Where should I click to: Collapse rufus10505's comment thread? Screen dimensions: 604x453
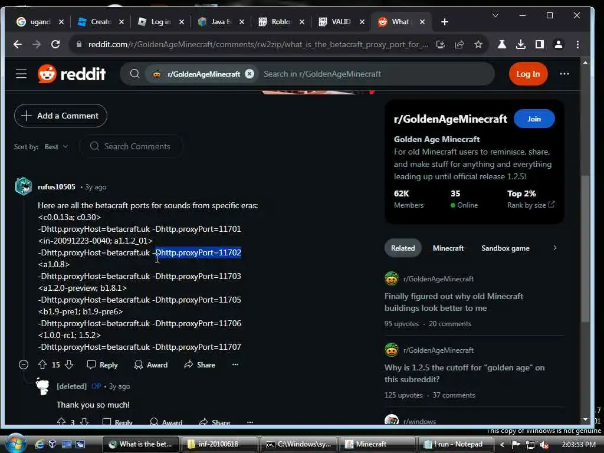point(24,365)
